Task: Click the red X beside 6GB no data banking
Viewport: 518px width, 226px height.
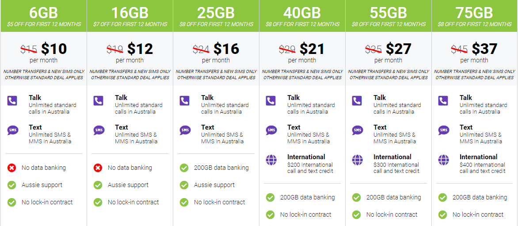Action: point(12,168)
